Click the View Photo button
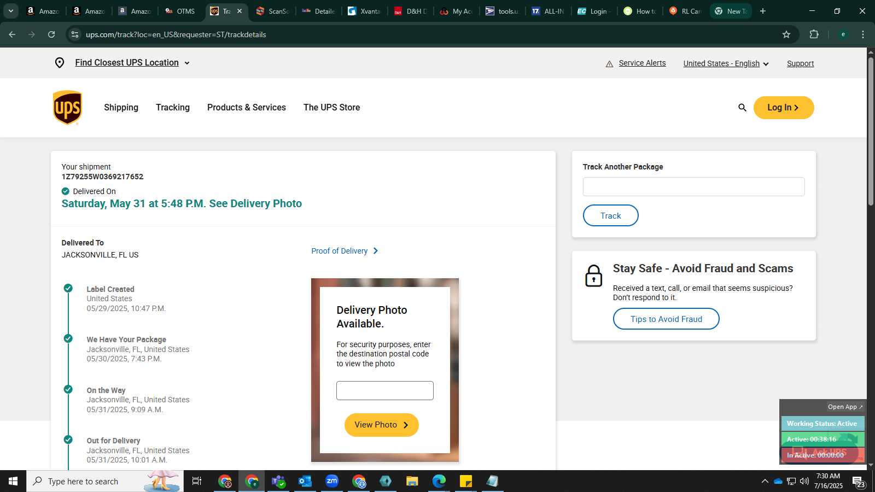This screenshot has width=875, height=492. pos(382,425)
